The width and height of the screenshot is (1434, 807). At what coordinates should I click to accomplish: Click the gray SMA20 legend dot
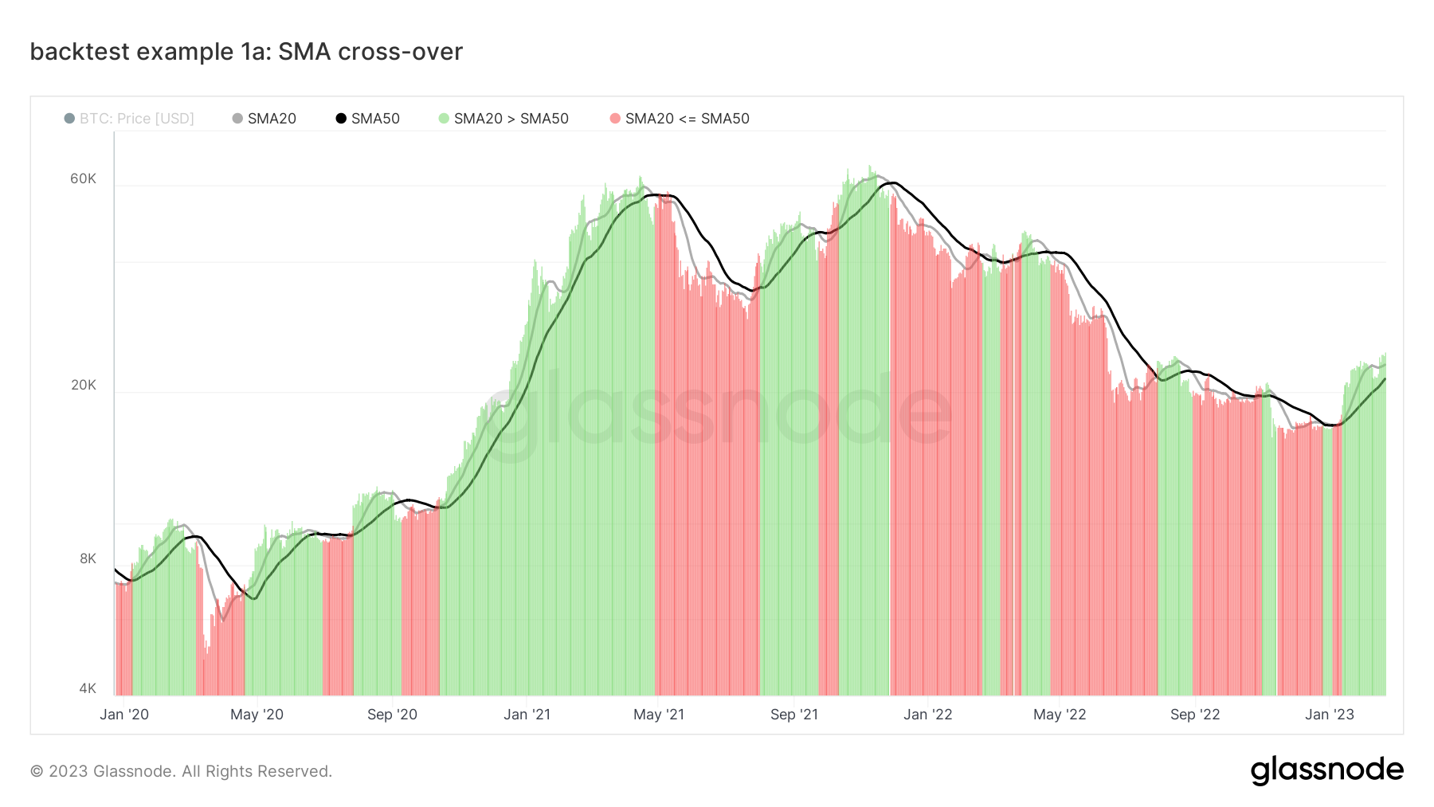coord(236,118)
